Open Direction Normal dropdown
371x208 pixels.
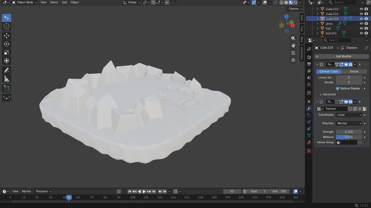tap(349, 123)
